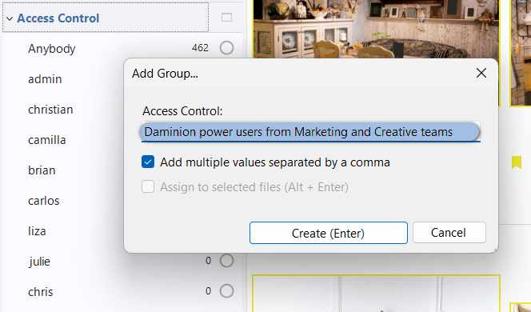Image resolution: width=531 pixels, height=312 pixels.
Task: Click the Create (Enter) button
Action: coord(329,233)
